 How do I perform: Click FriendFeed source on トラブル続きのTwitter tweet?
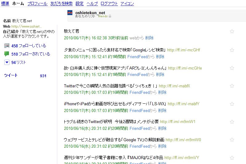point(140,128)
